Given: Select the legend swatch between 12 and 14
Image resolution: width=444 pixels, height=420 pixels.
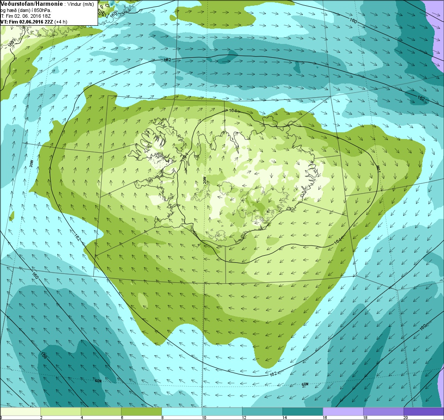Looking at the screenshot, I should pos(262,411).
